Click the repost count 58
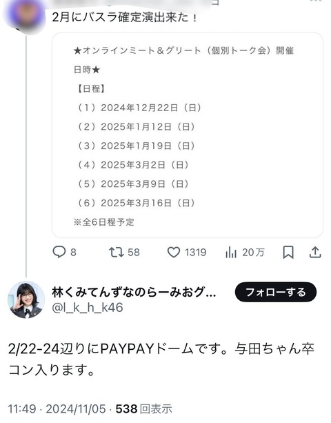Screen dimensions: 331x423 (133, 253)
